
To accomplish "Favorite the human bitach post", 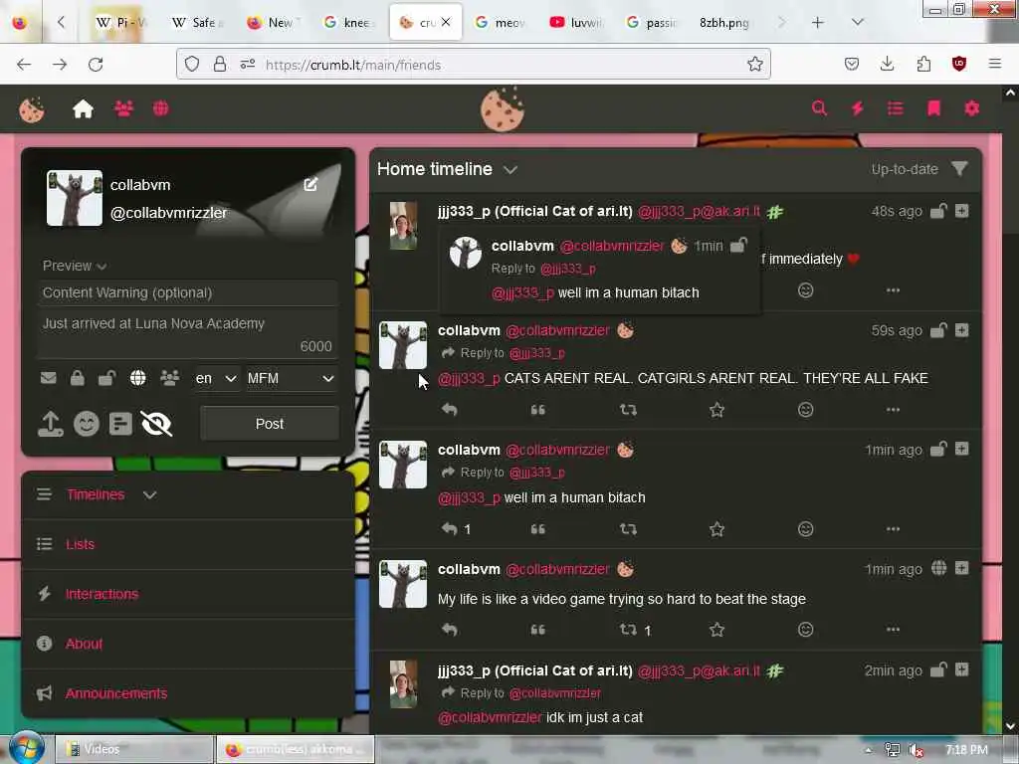I will click(716, 529).
